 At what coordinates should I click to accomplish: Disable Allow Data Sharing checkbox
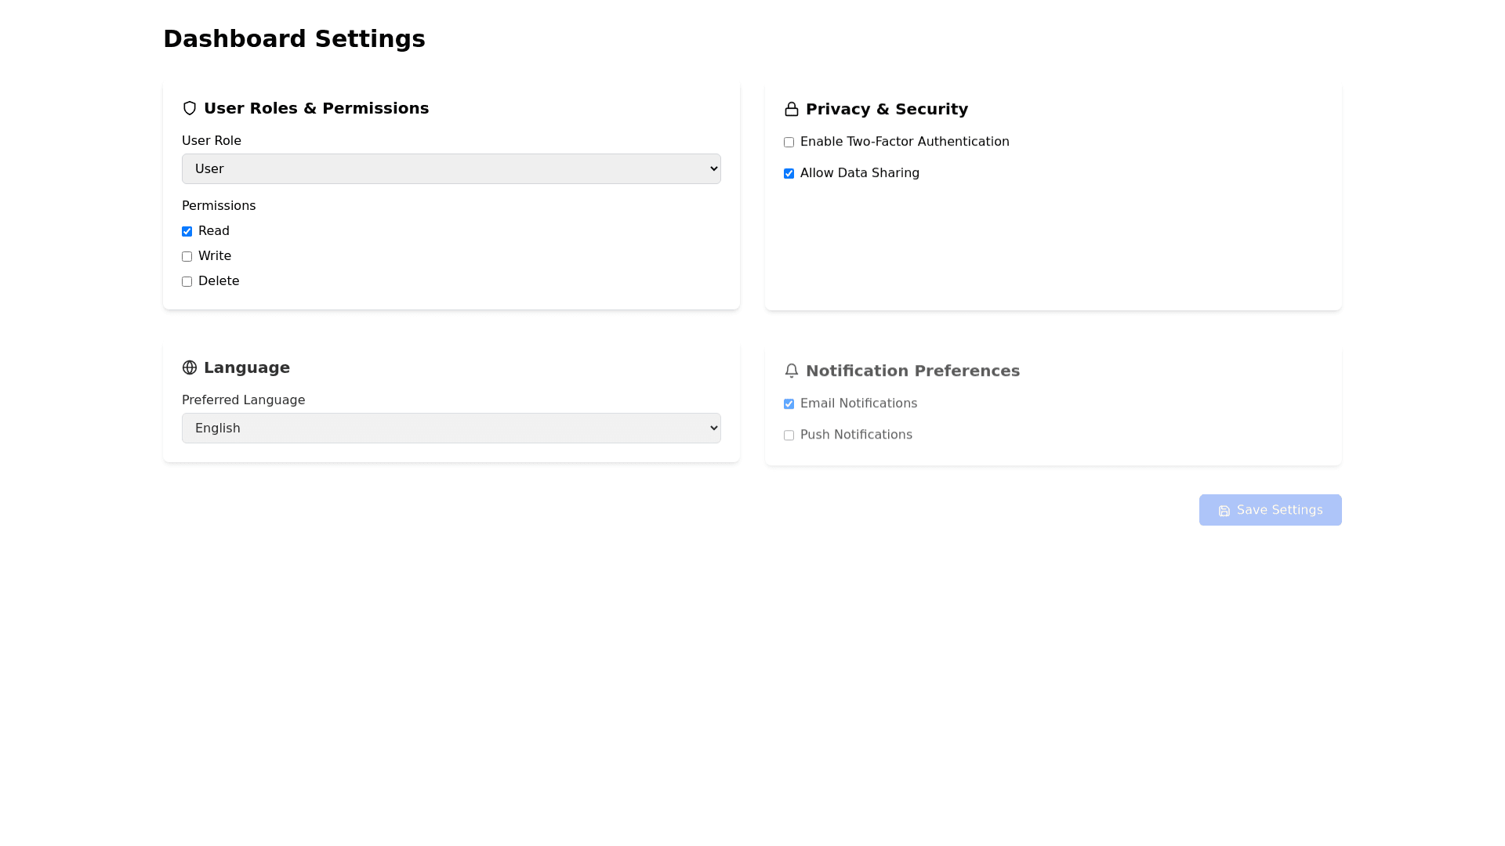[789, 173]
